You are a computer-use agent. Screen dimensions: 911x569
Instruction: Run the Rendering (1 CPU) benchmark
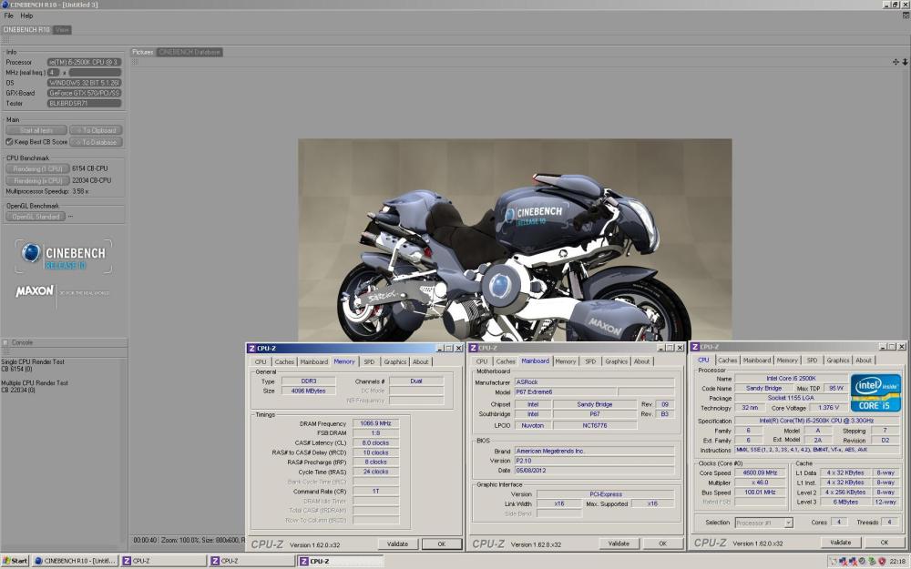coord(36,168)
